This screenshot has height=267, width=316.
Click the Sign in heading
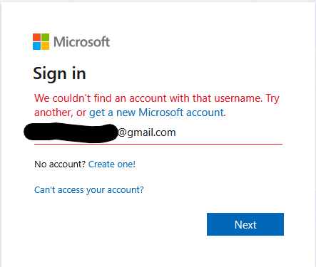point(59,73)
